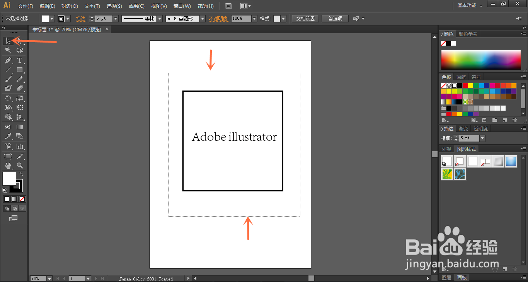Image resolution: width=528 pixels, height=282 pixels.
Task: Reset to default fill and stroke
Action: (x=5, y=190)
